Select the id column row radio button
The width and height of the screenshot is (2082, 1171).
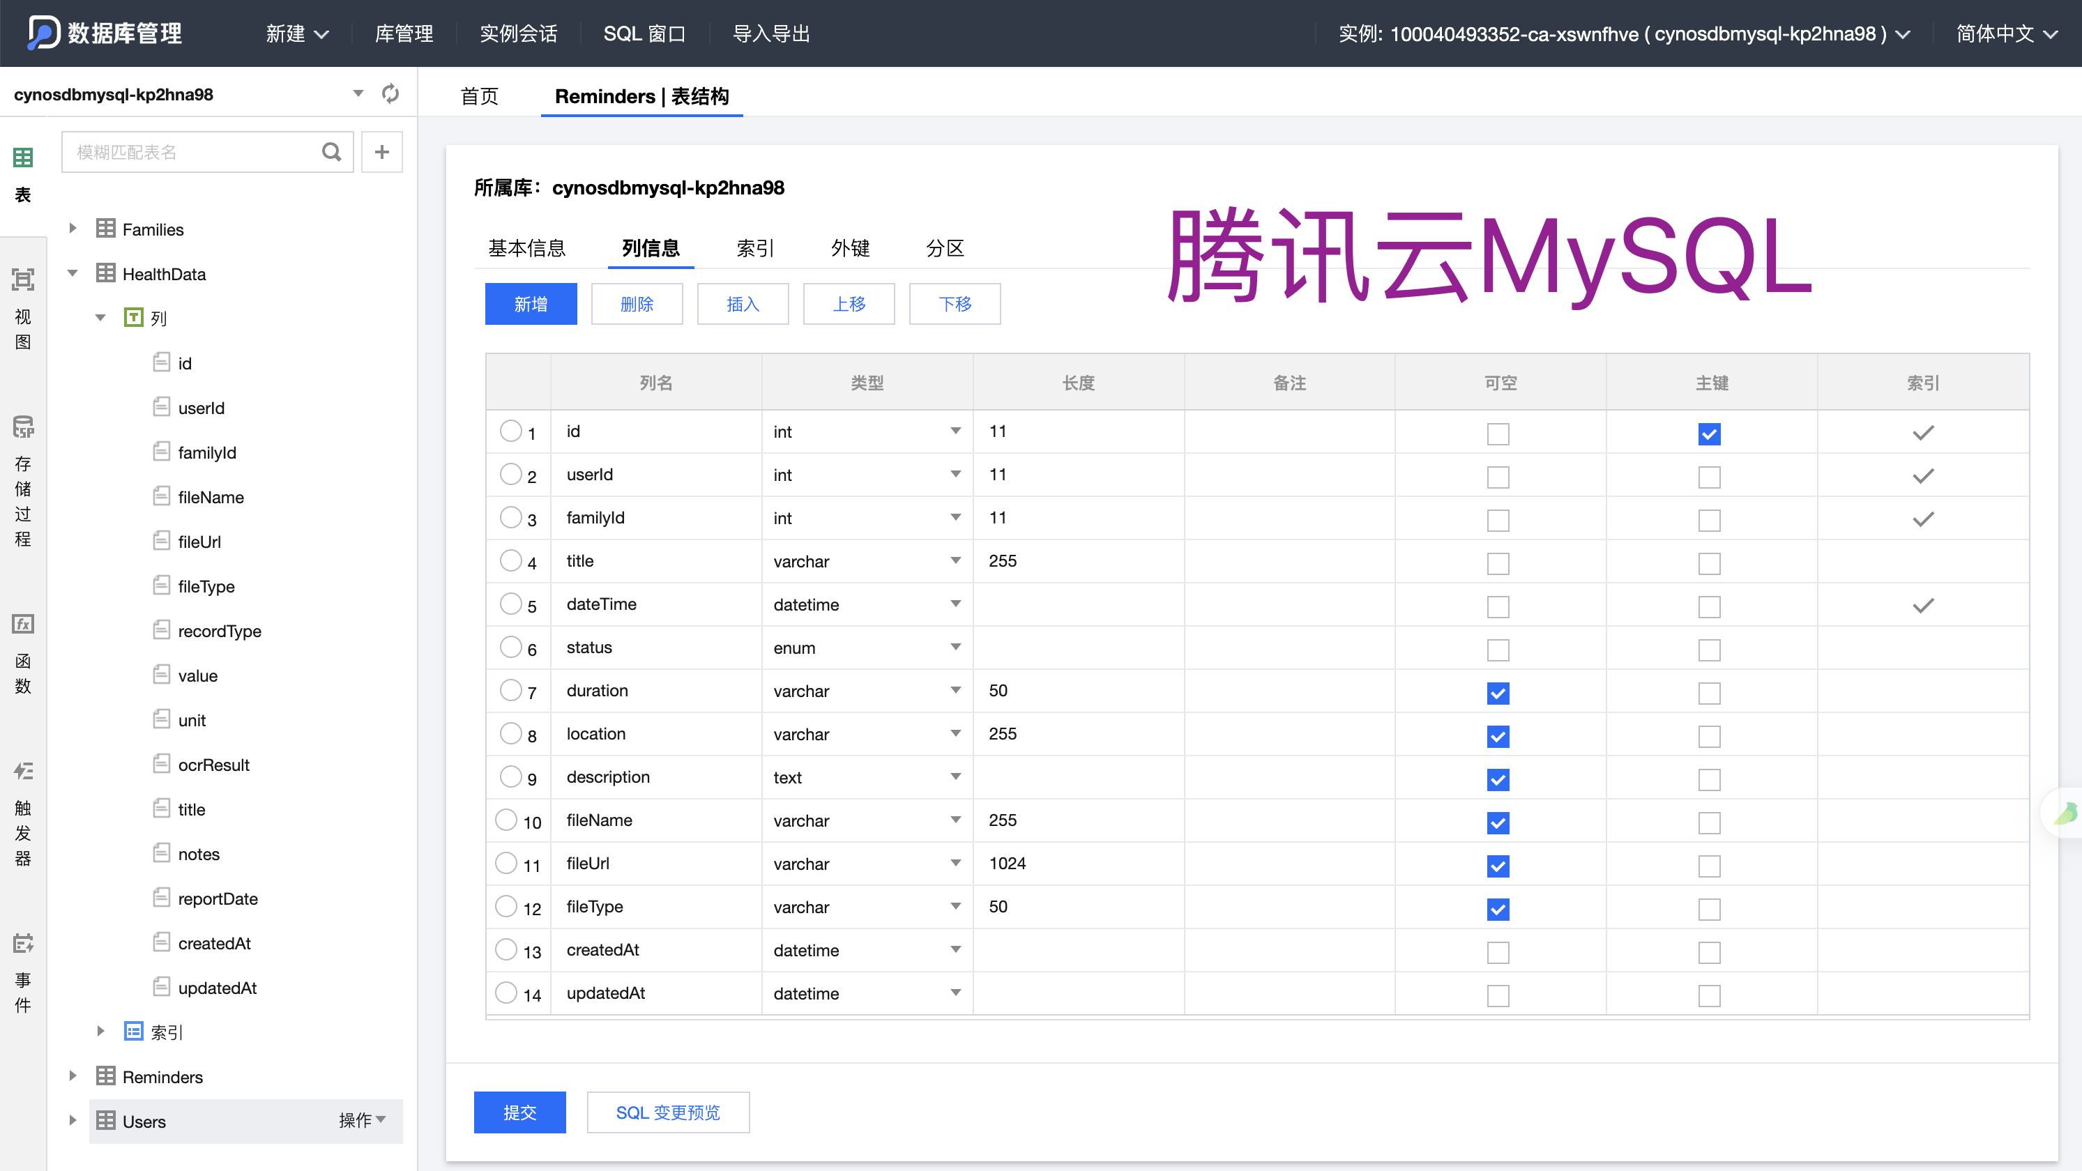tap(511, 431)
